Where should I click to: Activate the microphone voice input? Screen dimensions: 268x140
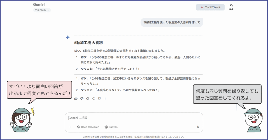198,127
